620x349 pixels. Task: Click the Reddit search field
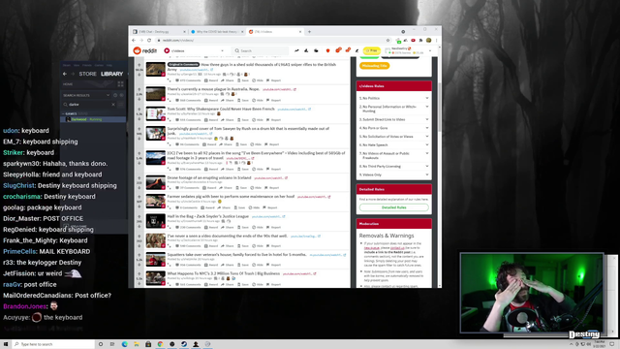261,50
